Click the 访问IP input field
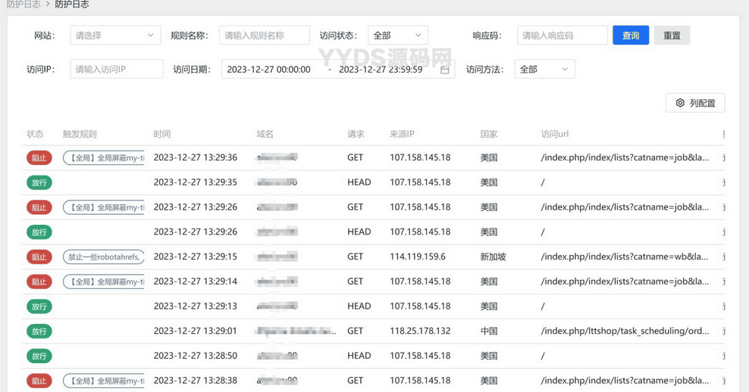This screenshot has width=749, height=392. (x=117, y=69)
